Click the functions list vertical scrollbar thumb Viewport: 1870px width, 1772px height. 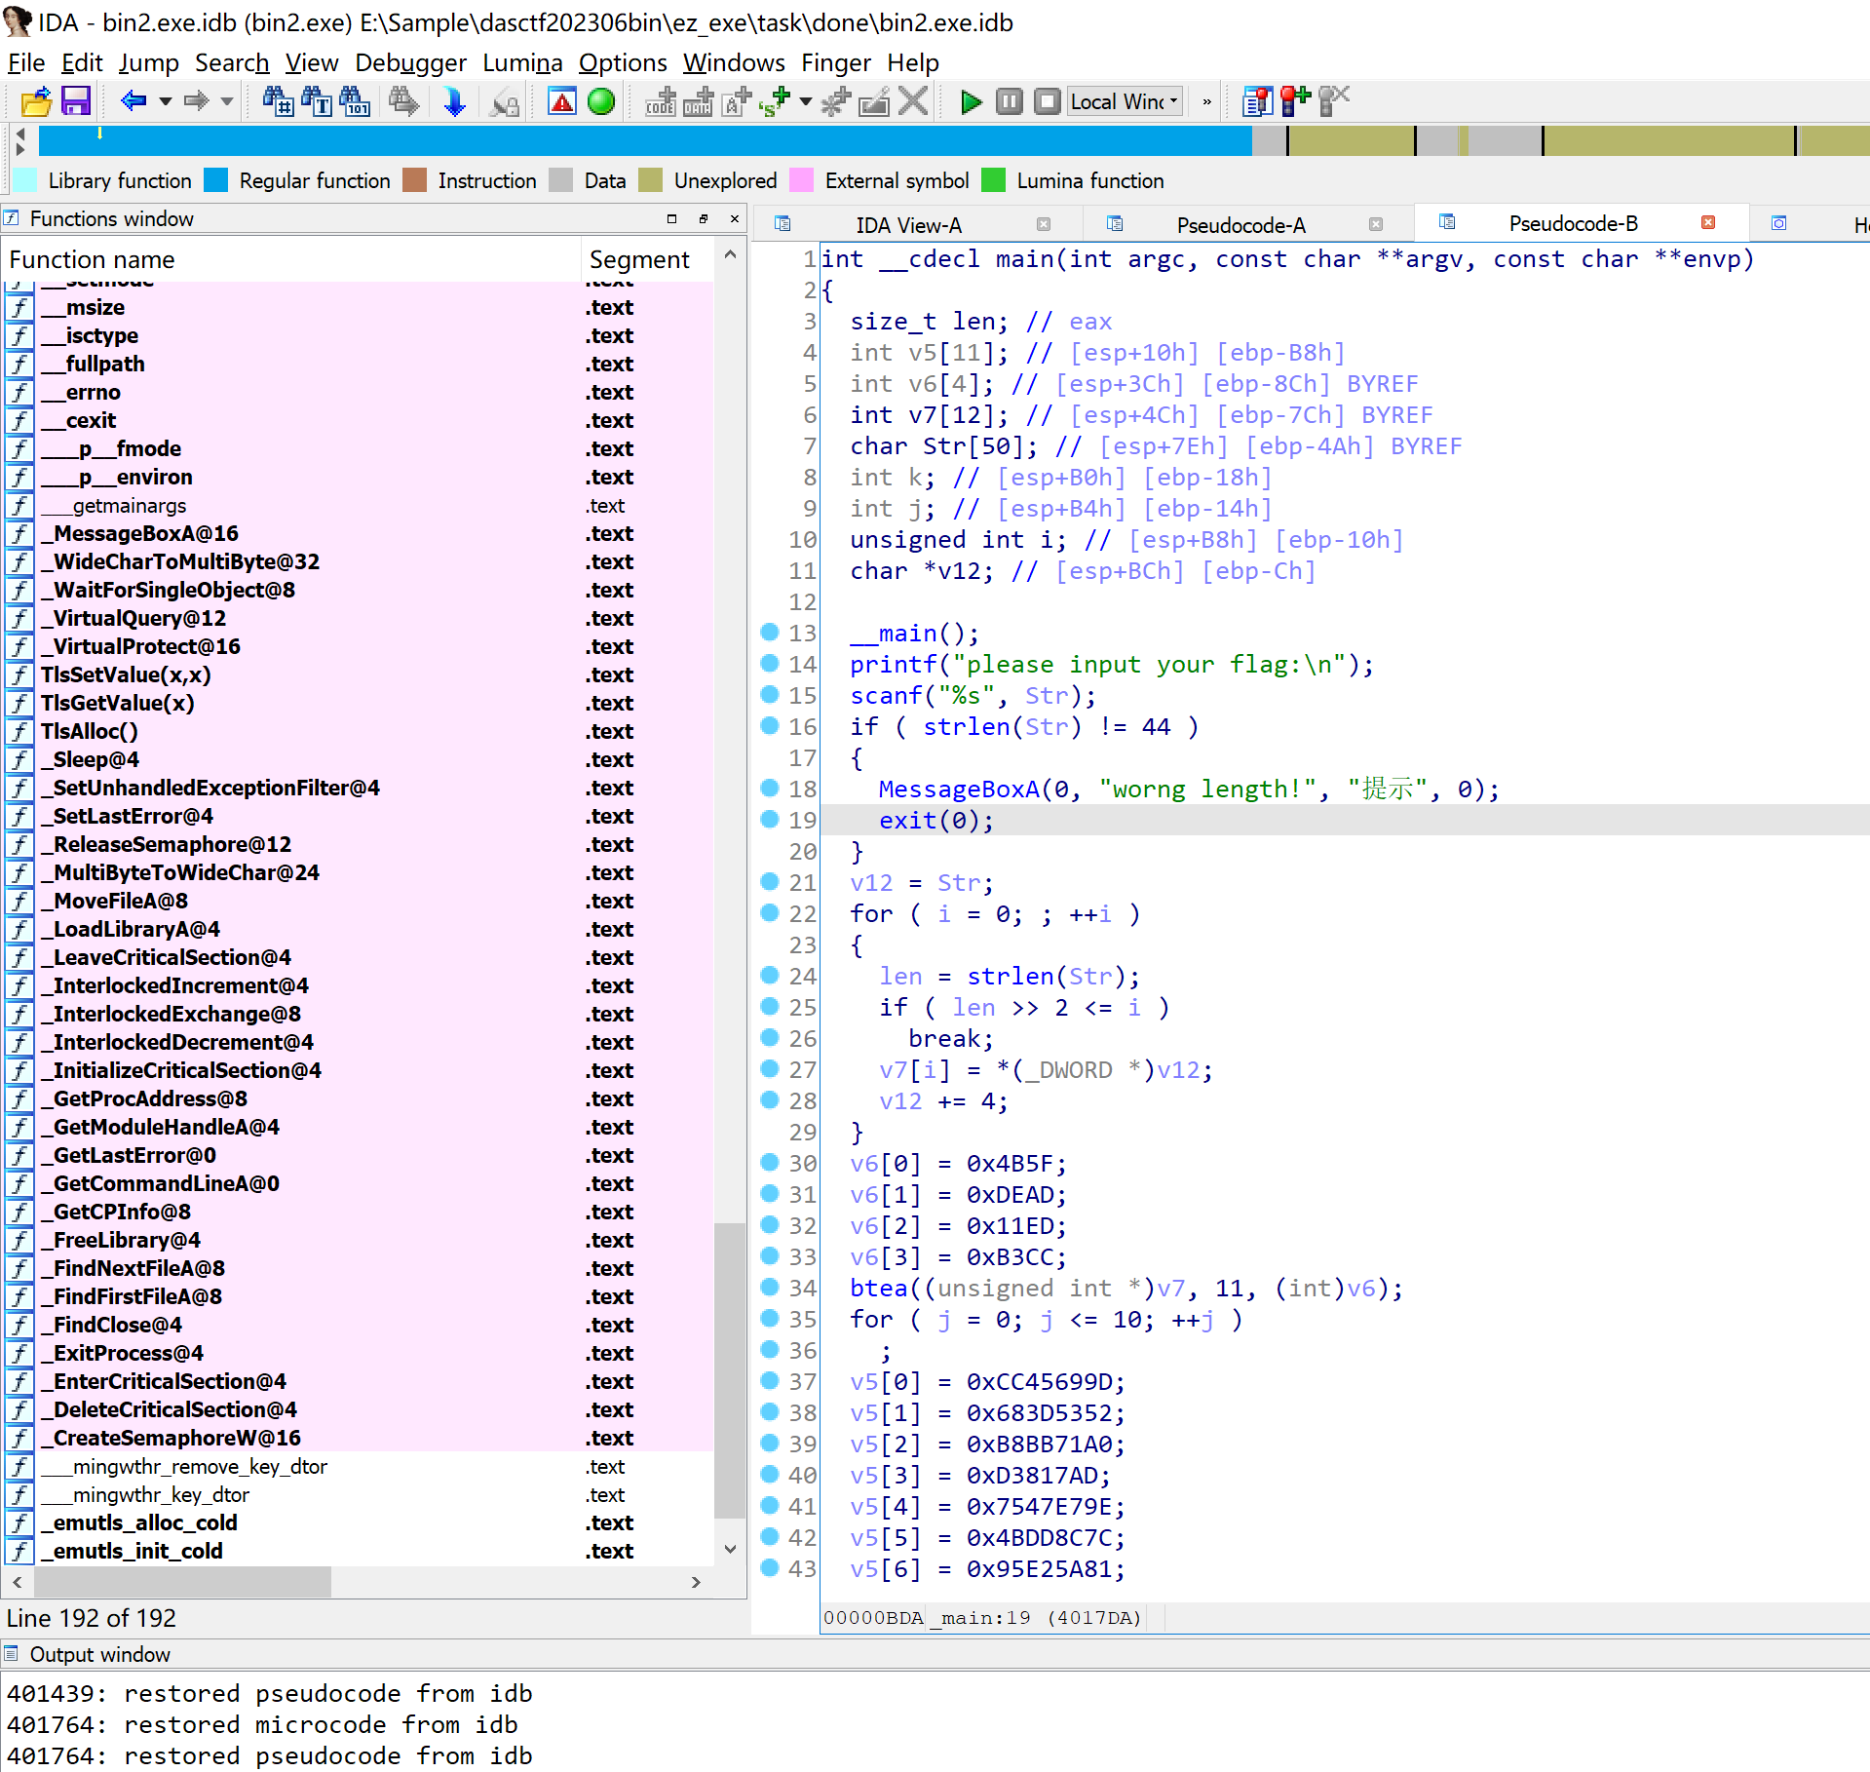[x=730, y=1369]
